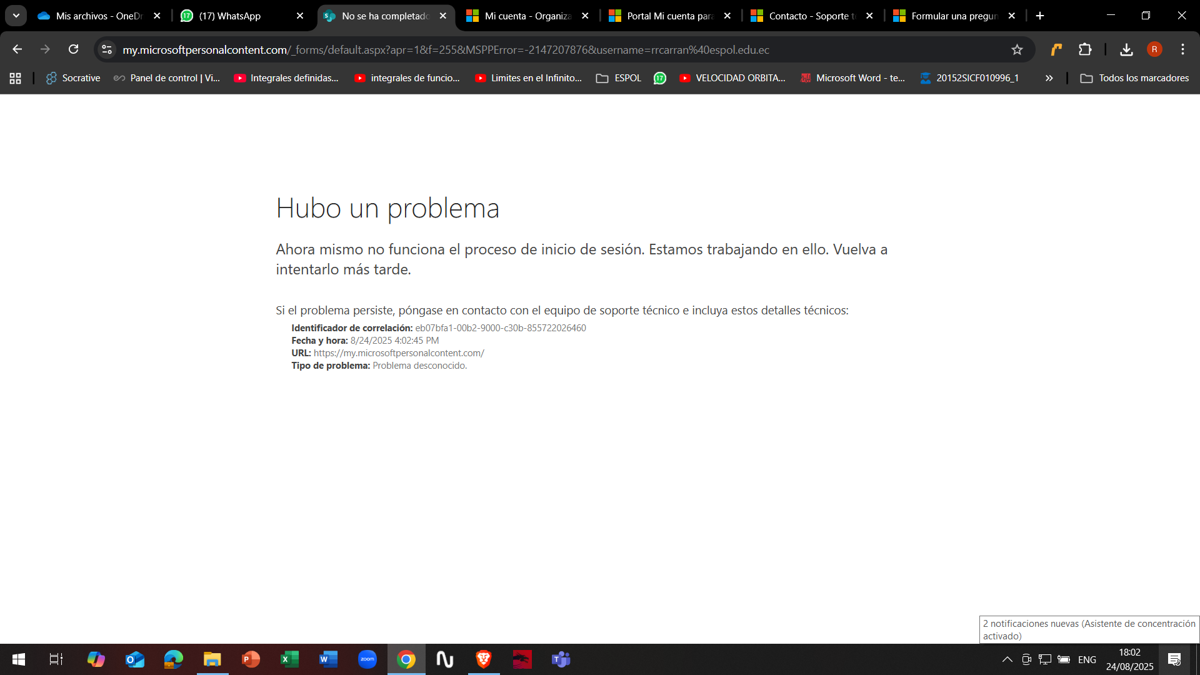This screenshot has width=1200, height=675.
Task: Open the Downloads icon in Chrome toolbar
Action: (1127, 49)
